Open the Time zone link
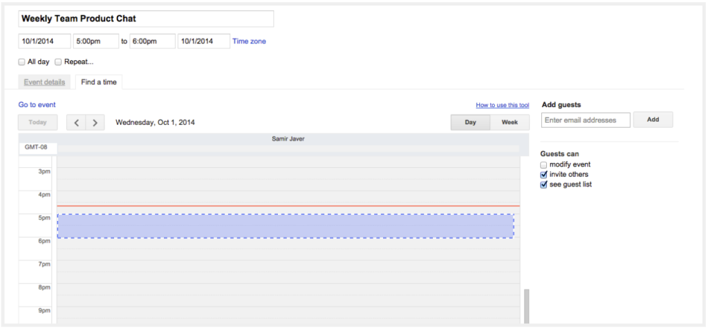 click(x=249, y=41)
